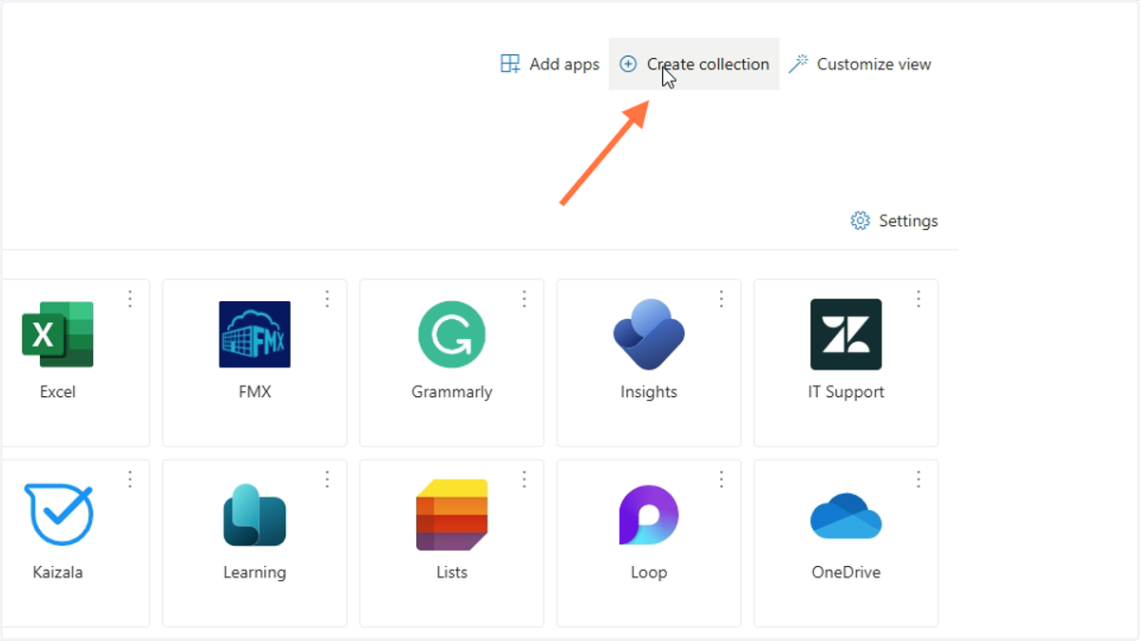Screen dimensions: 1140x641
Task: Click the Add apps grid icon
Action: click(510, 64)
